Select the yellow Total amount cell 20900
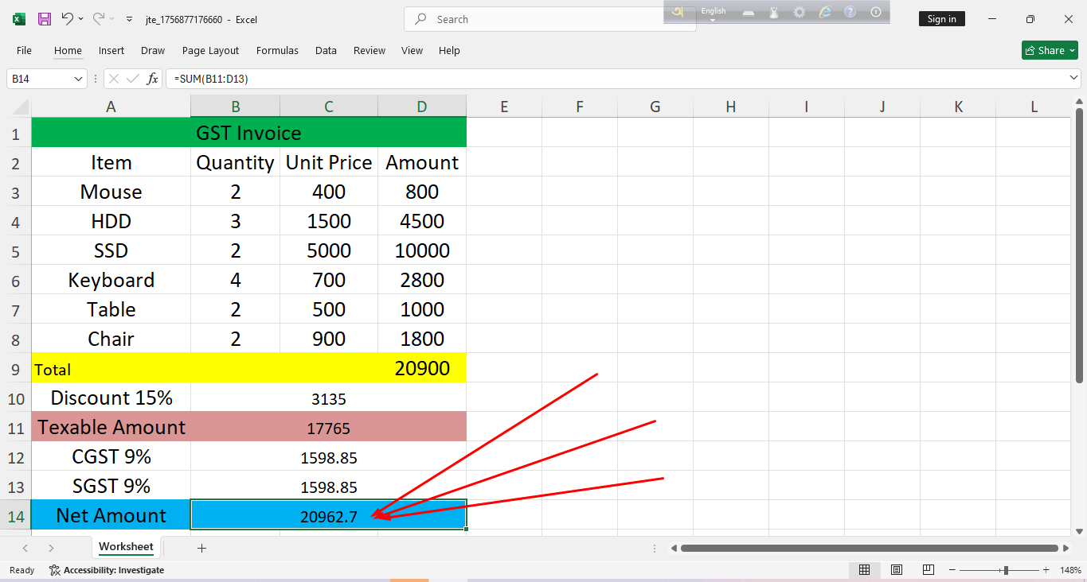Image resolution: width=1087 pixels, height=582 pixels. 422,368
